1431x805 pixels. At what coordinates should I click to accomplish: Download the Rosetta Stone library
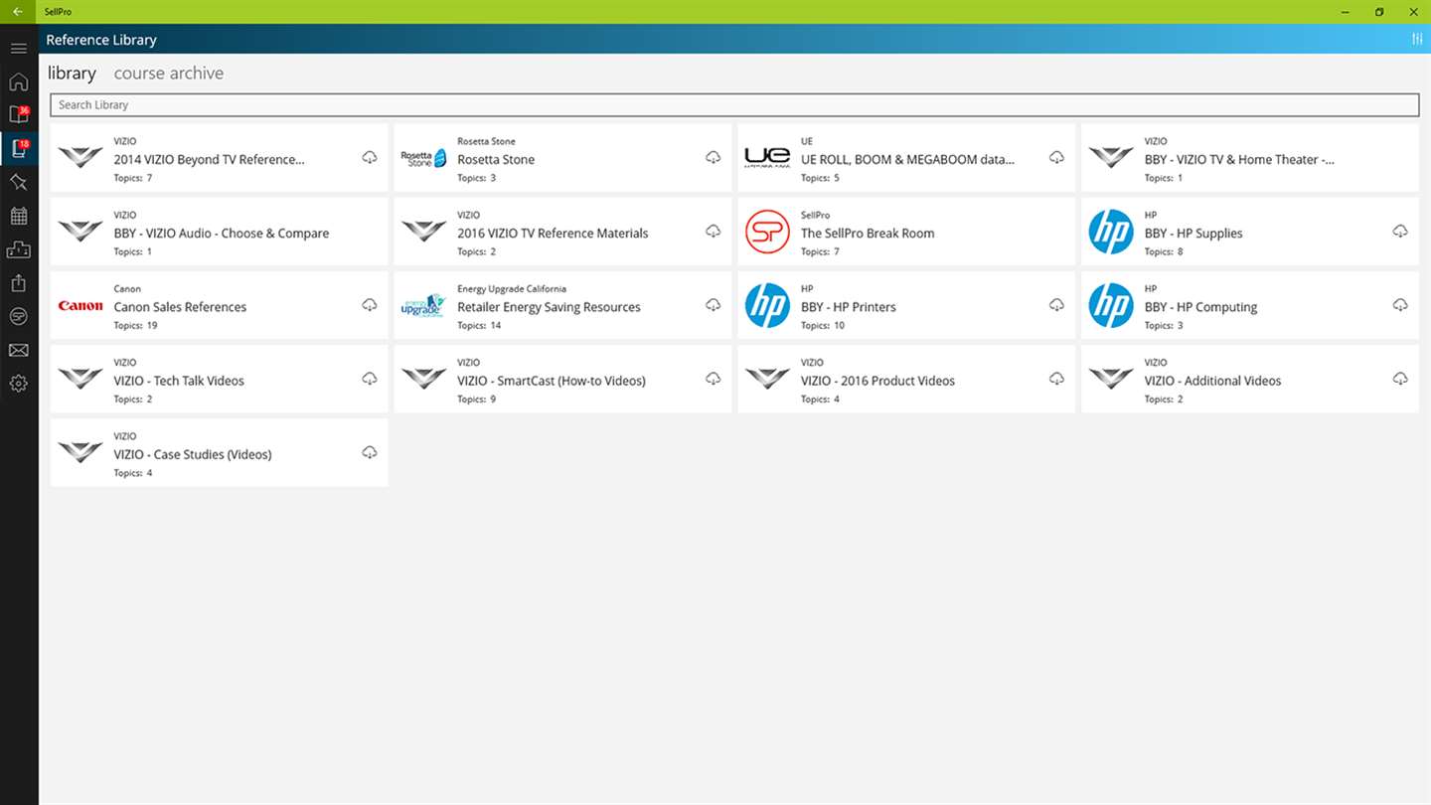(x=714, y=157)
